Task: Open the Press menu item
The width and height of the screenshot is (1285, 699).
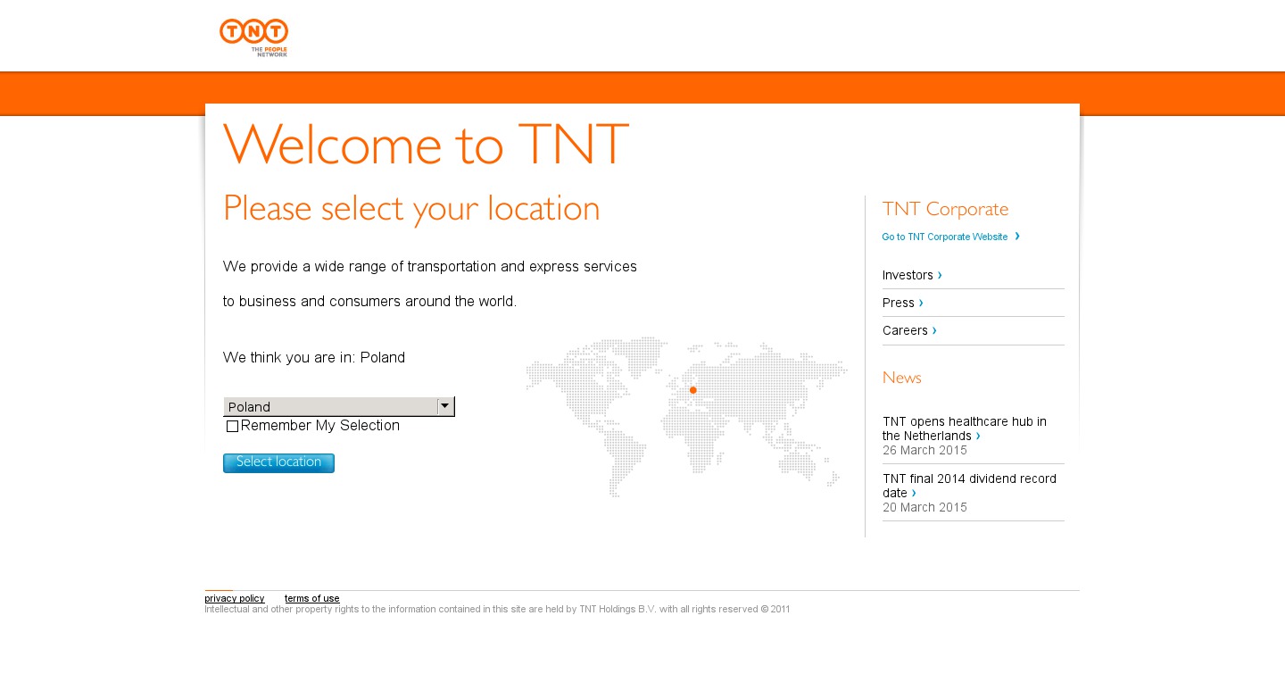Action: pos(898,303)
